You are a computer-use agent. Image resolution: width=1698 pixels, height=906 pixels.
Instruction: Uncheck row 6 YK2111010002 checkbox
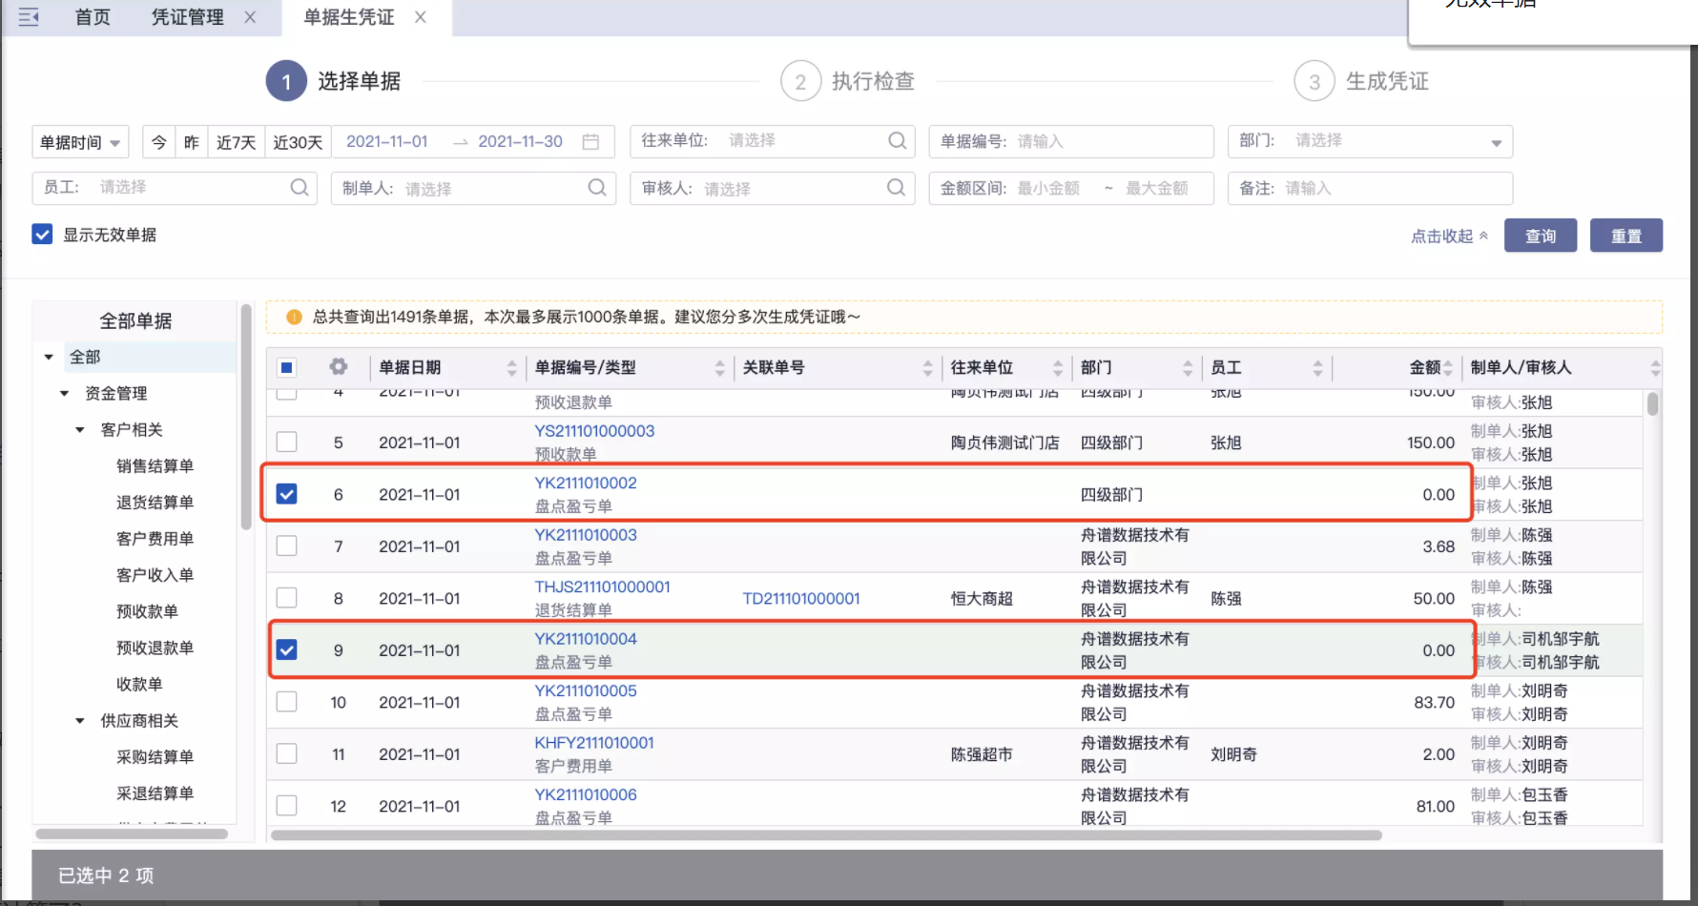[286, 494]
